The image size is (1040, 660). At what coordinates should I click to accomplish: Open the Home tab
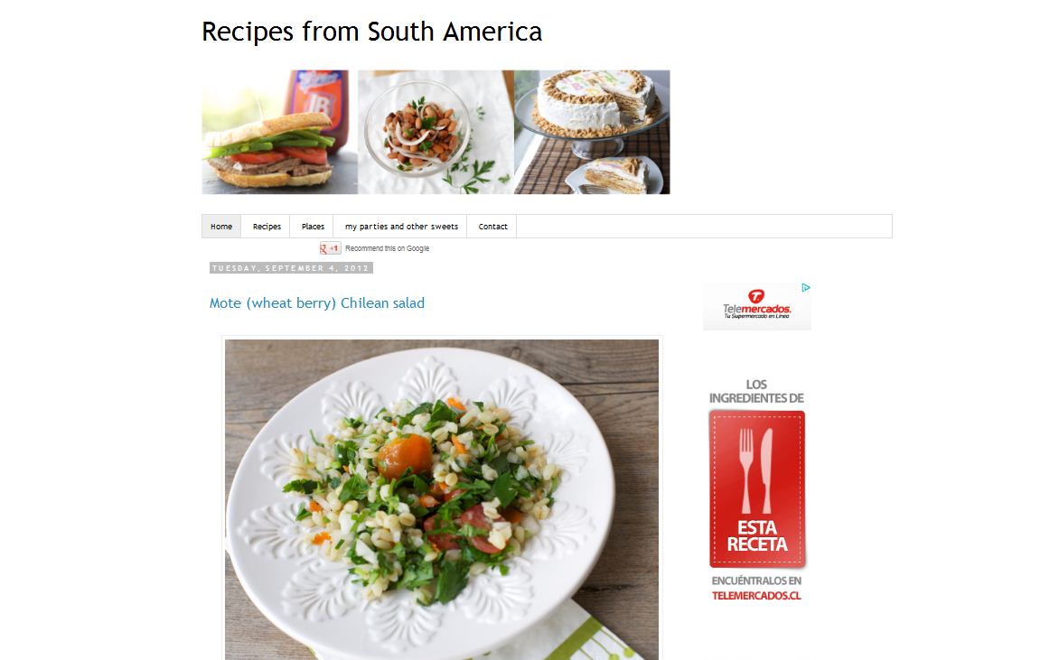tap(221, 227)
